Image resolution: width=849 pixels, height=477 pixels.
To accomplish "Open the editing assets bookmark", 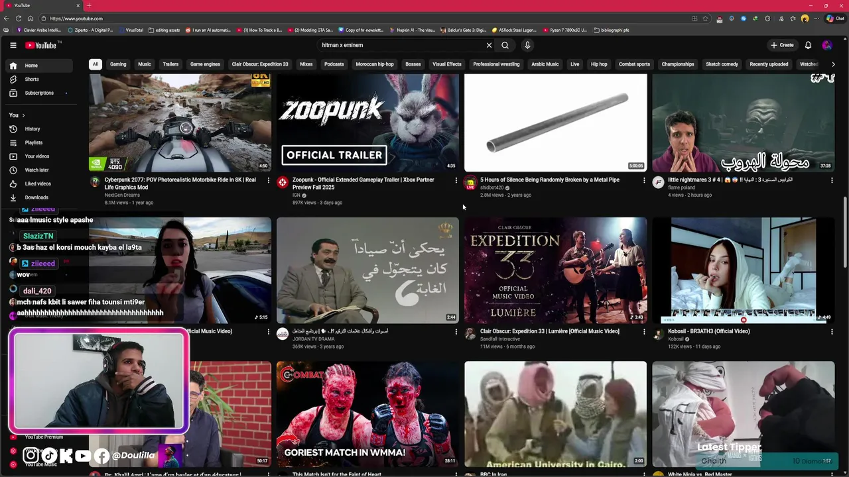I will click(164, 30).
